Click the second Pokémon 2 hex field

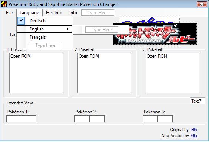point(97,119)
